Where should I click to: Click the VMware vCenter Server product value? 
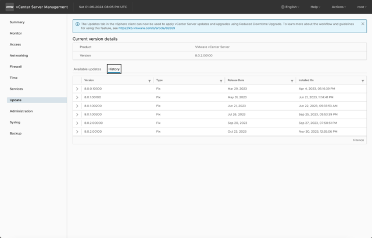(x=212, y=47)
